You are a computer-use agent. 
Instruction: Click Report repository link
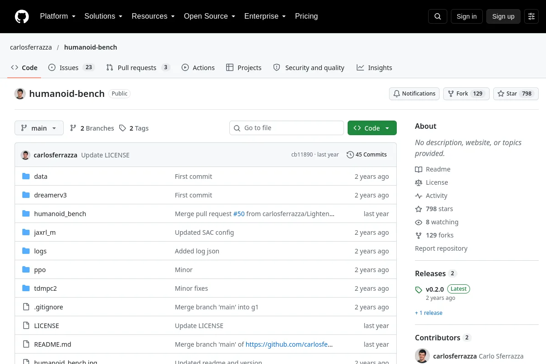click(x=441, y=248)
